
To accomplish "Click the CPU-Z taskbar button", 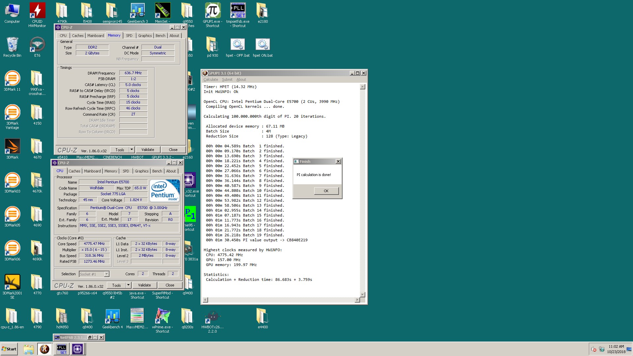I will coord(77,349).
